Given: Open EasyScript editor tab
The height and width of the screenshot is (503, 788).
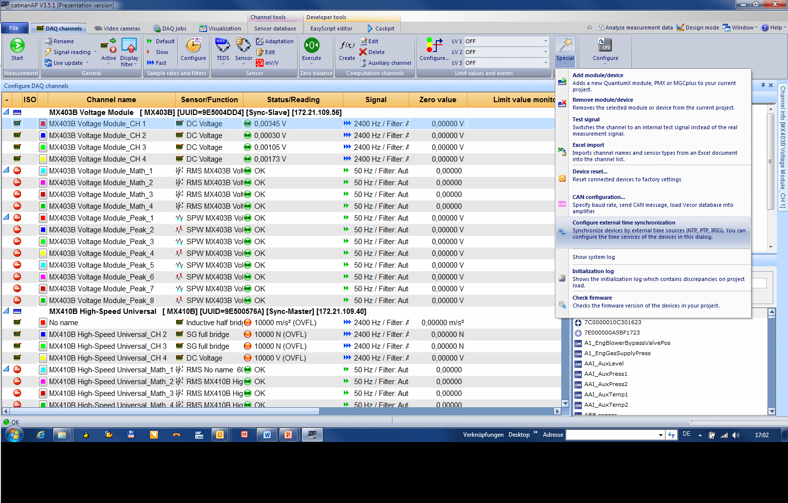Looking at the screenshot, I should (x=331, y=28).
